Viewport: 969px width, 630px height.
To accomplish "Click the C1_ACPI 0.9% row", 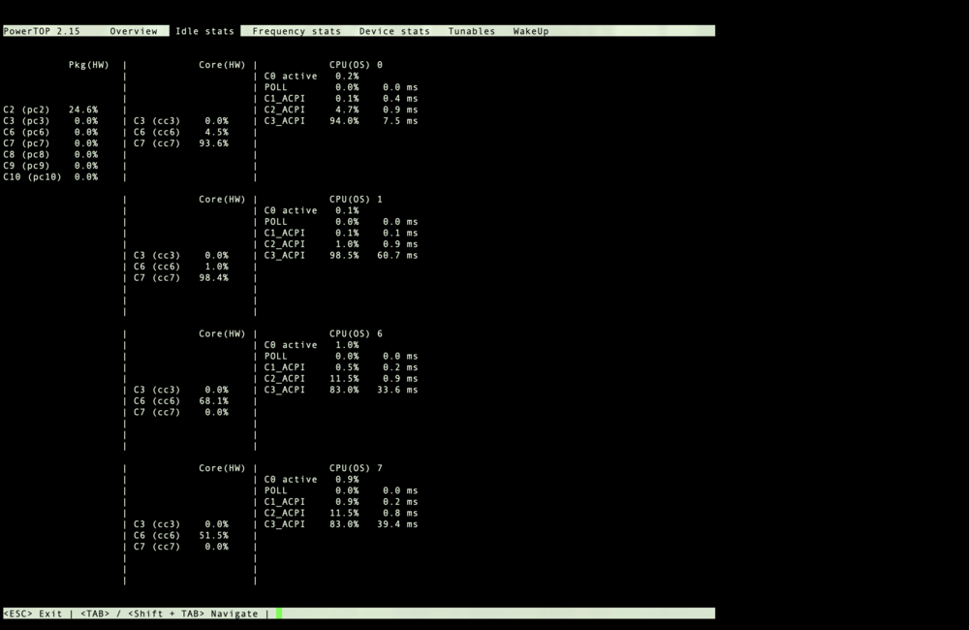I will [x=341, y=501].
